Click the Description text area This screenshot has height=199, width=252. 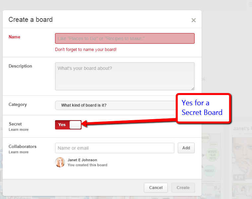point(125,76)
